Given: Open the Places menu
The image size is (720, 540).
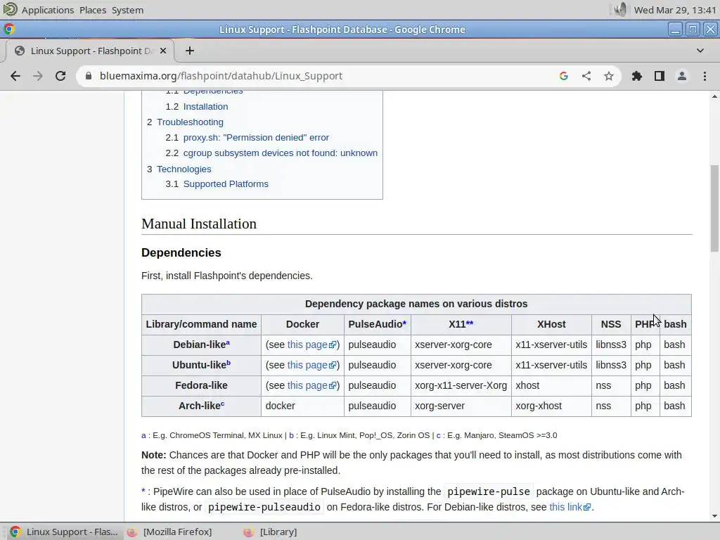Looking at the screenshot, I should pyautogui.click(x=93, y=10).
